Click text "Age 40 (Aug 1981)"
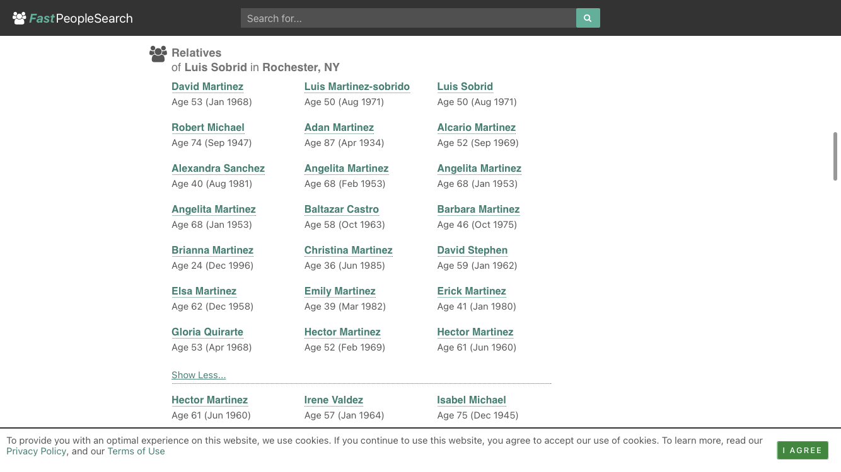The height and width of the screenshot is (472, 841). point(212,184)
